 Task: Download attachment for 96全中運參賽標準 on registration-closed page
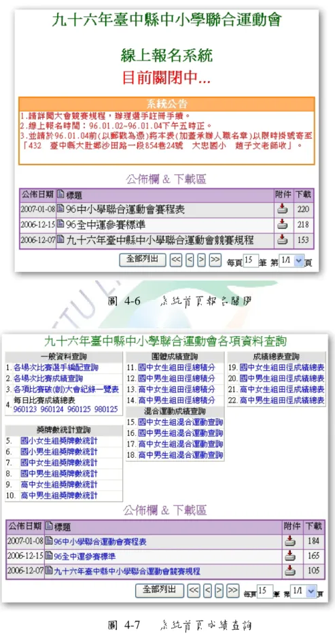click(x=282, y=224)
